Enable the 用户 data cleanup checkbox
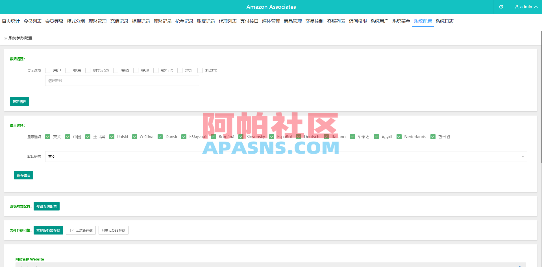 [x=48, y=70]
